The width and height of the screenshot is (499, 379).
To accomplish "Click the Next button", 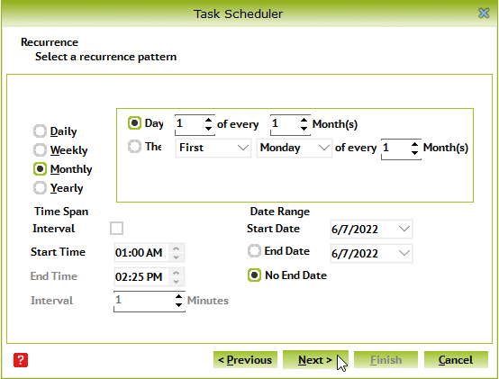I will click(315, 359).
